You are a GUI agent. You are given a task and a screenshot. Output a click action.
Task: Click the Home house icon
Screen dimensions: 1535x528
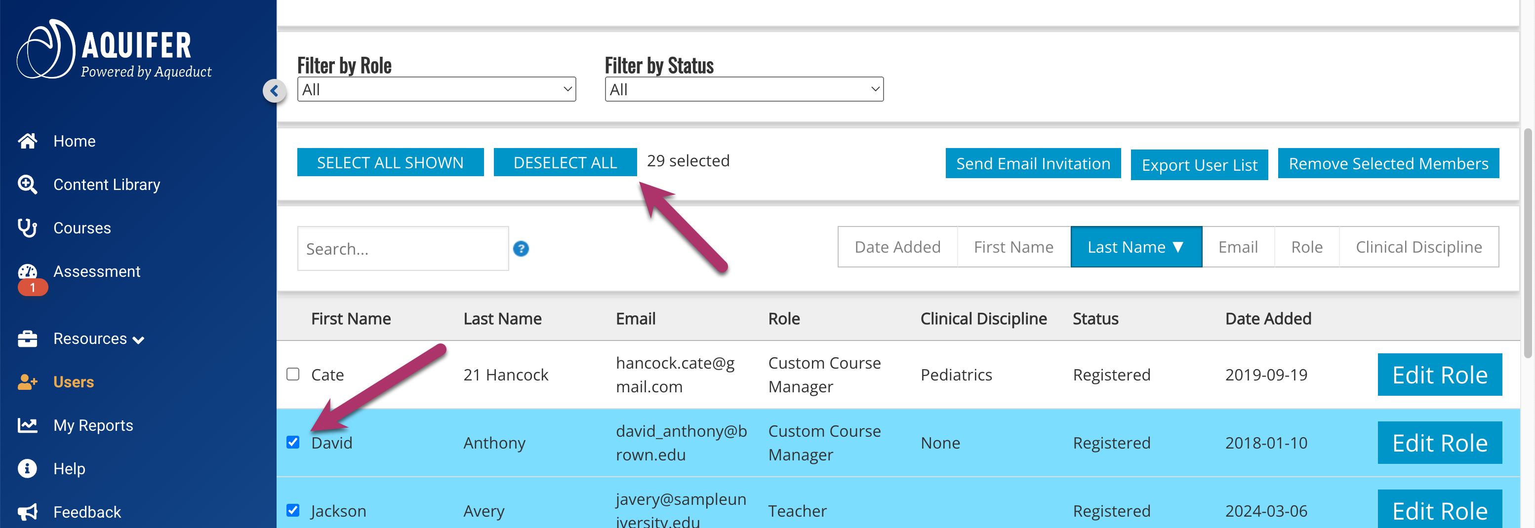28,141
